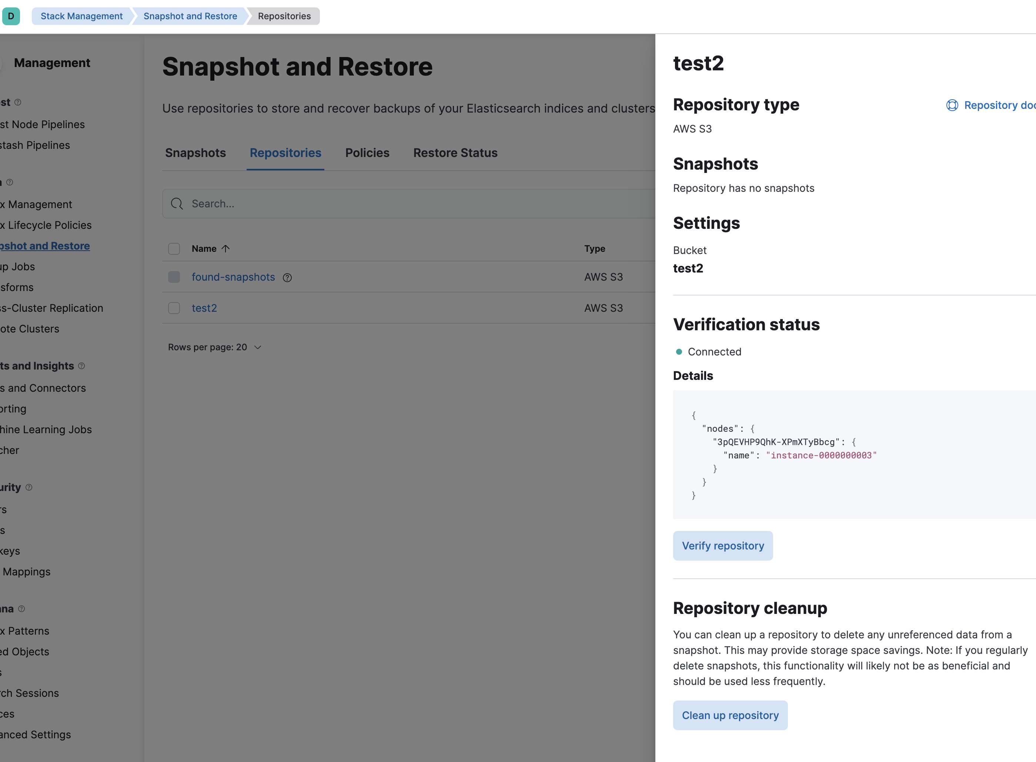Click the D space avatar icon

pos(11,16)
